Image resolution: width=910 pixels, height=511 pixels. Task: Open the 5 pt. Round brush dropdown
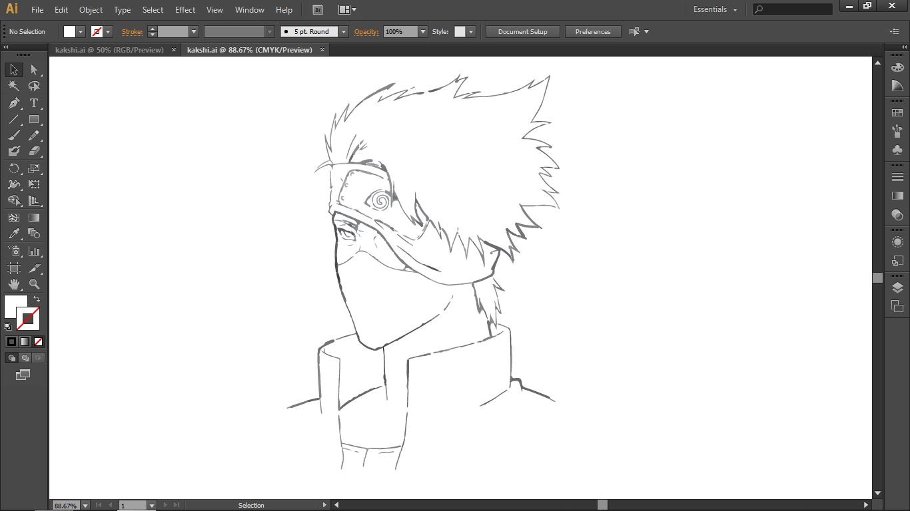[344, 31]
